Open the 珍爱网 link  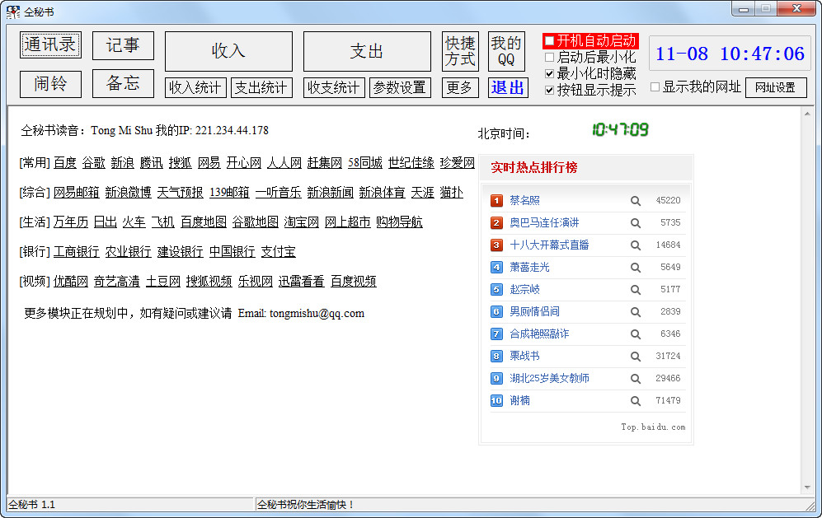458,163
